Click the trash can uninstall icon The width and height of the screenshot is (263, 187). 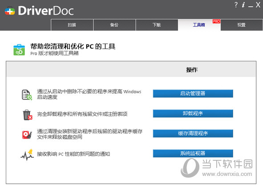tap(27, 115)
